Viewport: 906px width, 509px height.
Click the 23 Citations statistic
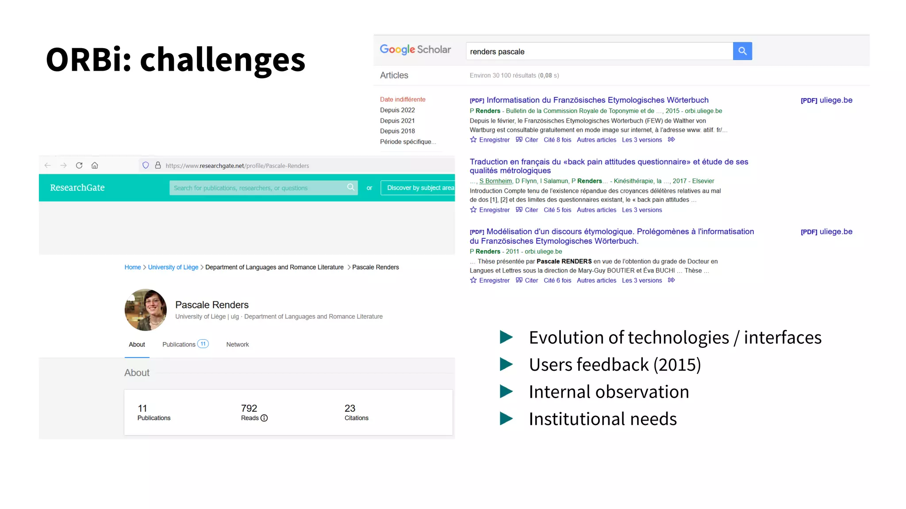356,413
